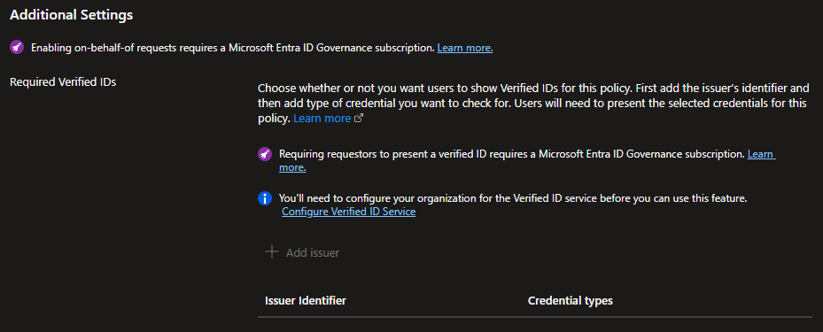The image size is (823, 332).
Task: Click the Required Verified IDs label
Action: click(63, 81)
